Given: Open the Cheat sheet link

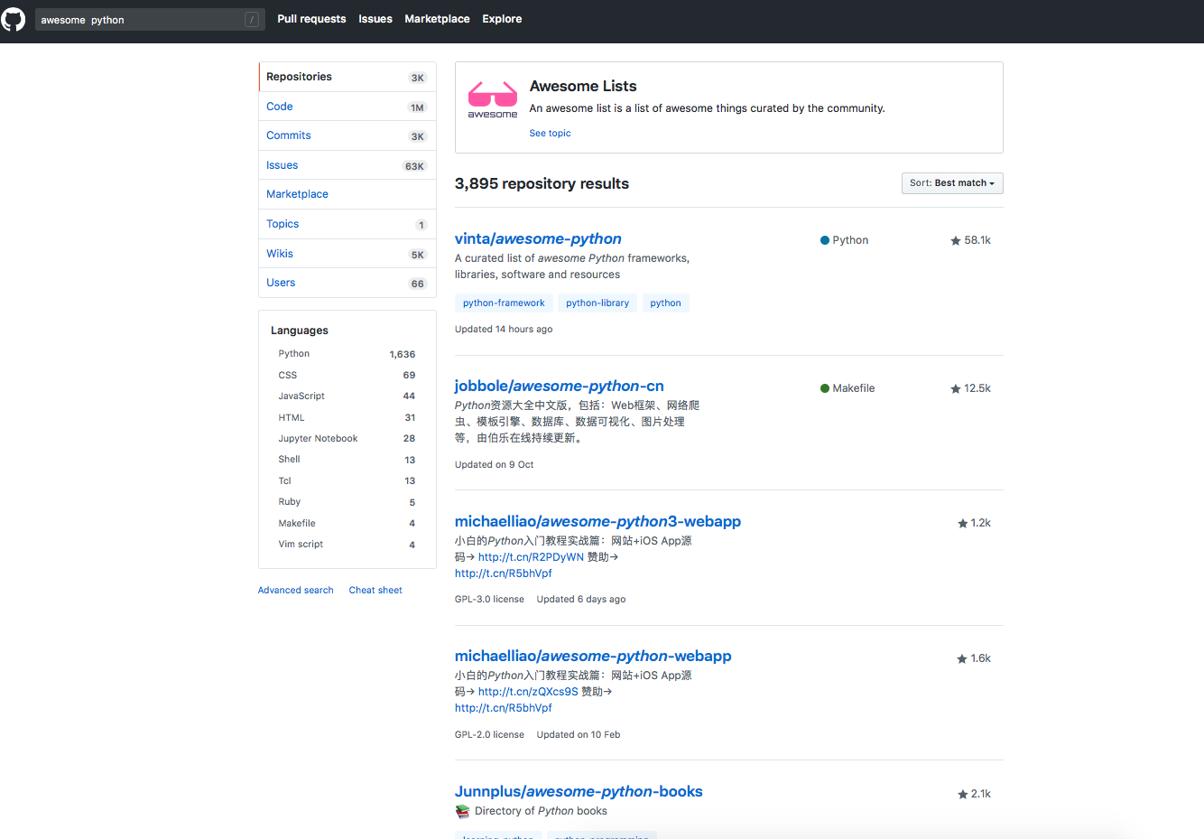Looking at the screenshot, I should coord(375,590).
